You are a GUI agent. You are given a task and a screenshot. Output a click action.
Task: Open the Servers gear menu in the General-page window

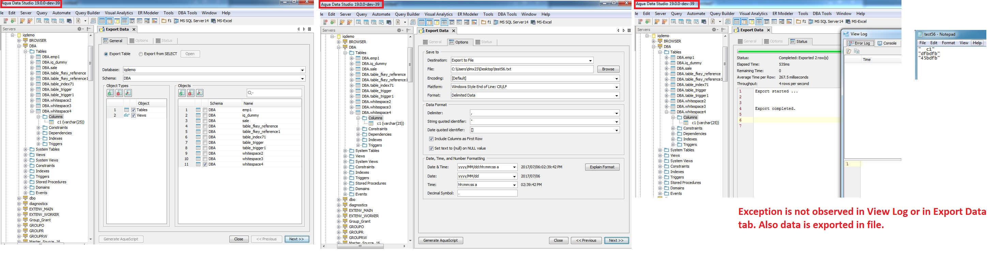(80, 29)
